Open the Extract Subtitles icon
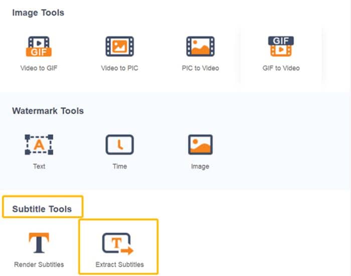 click(119, 243)
